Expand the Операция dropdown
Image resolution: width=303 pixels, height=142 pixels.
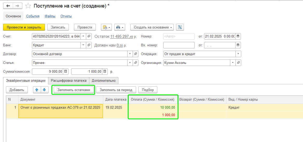pyautogui.click(x=238, y=54)
